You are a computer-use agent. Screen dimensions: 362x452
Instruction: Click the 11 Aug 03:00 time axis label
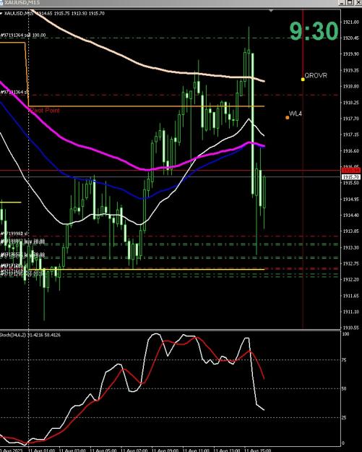click(72, 450)
